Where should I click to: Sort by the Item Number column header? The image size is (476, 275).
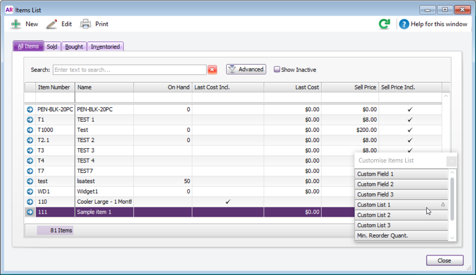(54, 88)
